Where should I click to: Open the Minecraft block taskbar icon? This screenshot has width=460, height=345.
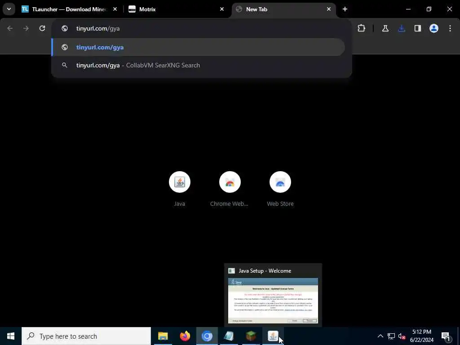click(x=251, y=336)
